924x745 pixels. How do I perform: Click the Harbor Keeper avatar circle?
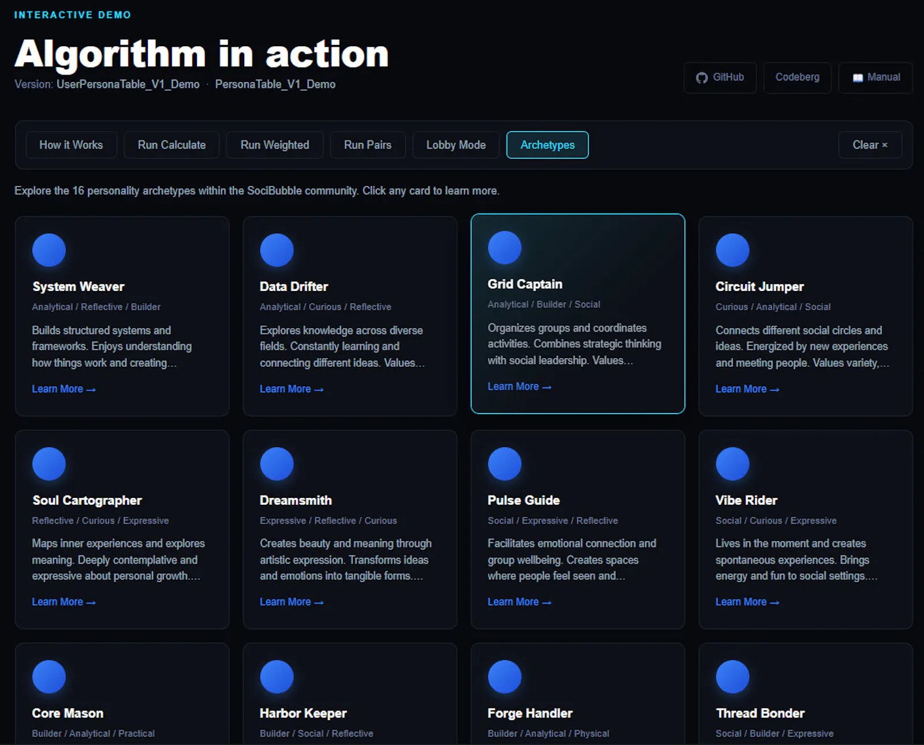click(277, 677)
